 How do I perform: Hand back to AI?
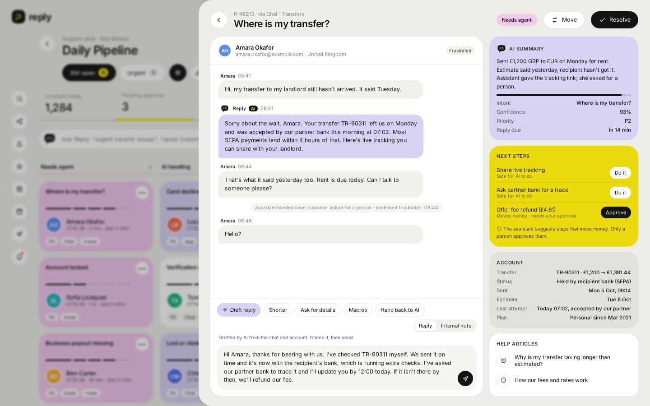point(400,310)
